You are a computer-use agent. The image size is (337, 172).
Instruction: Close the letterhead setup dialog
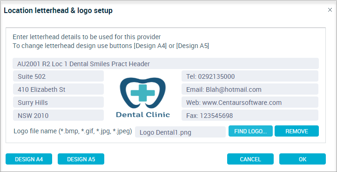330,10
